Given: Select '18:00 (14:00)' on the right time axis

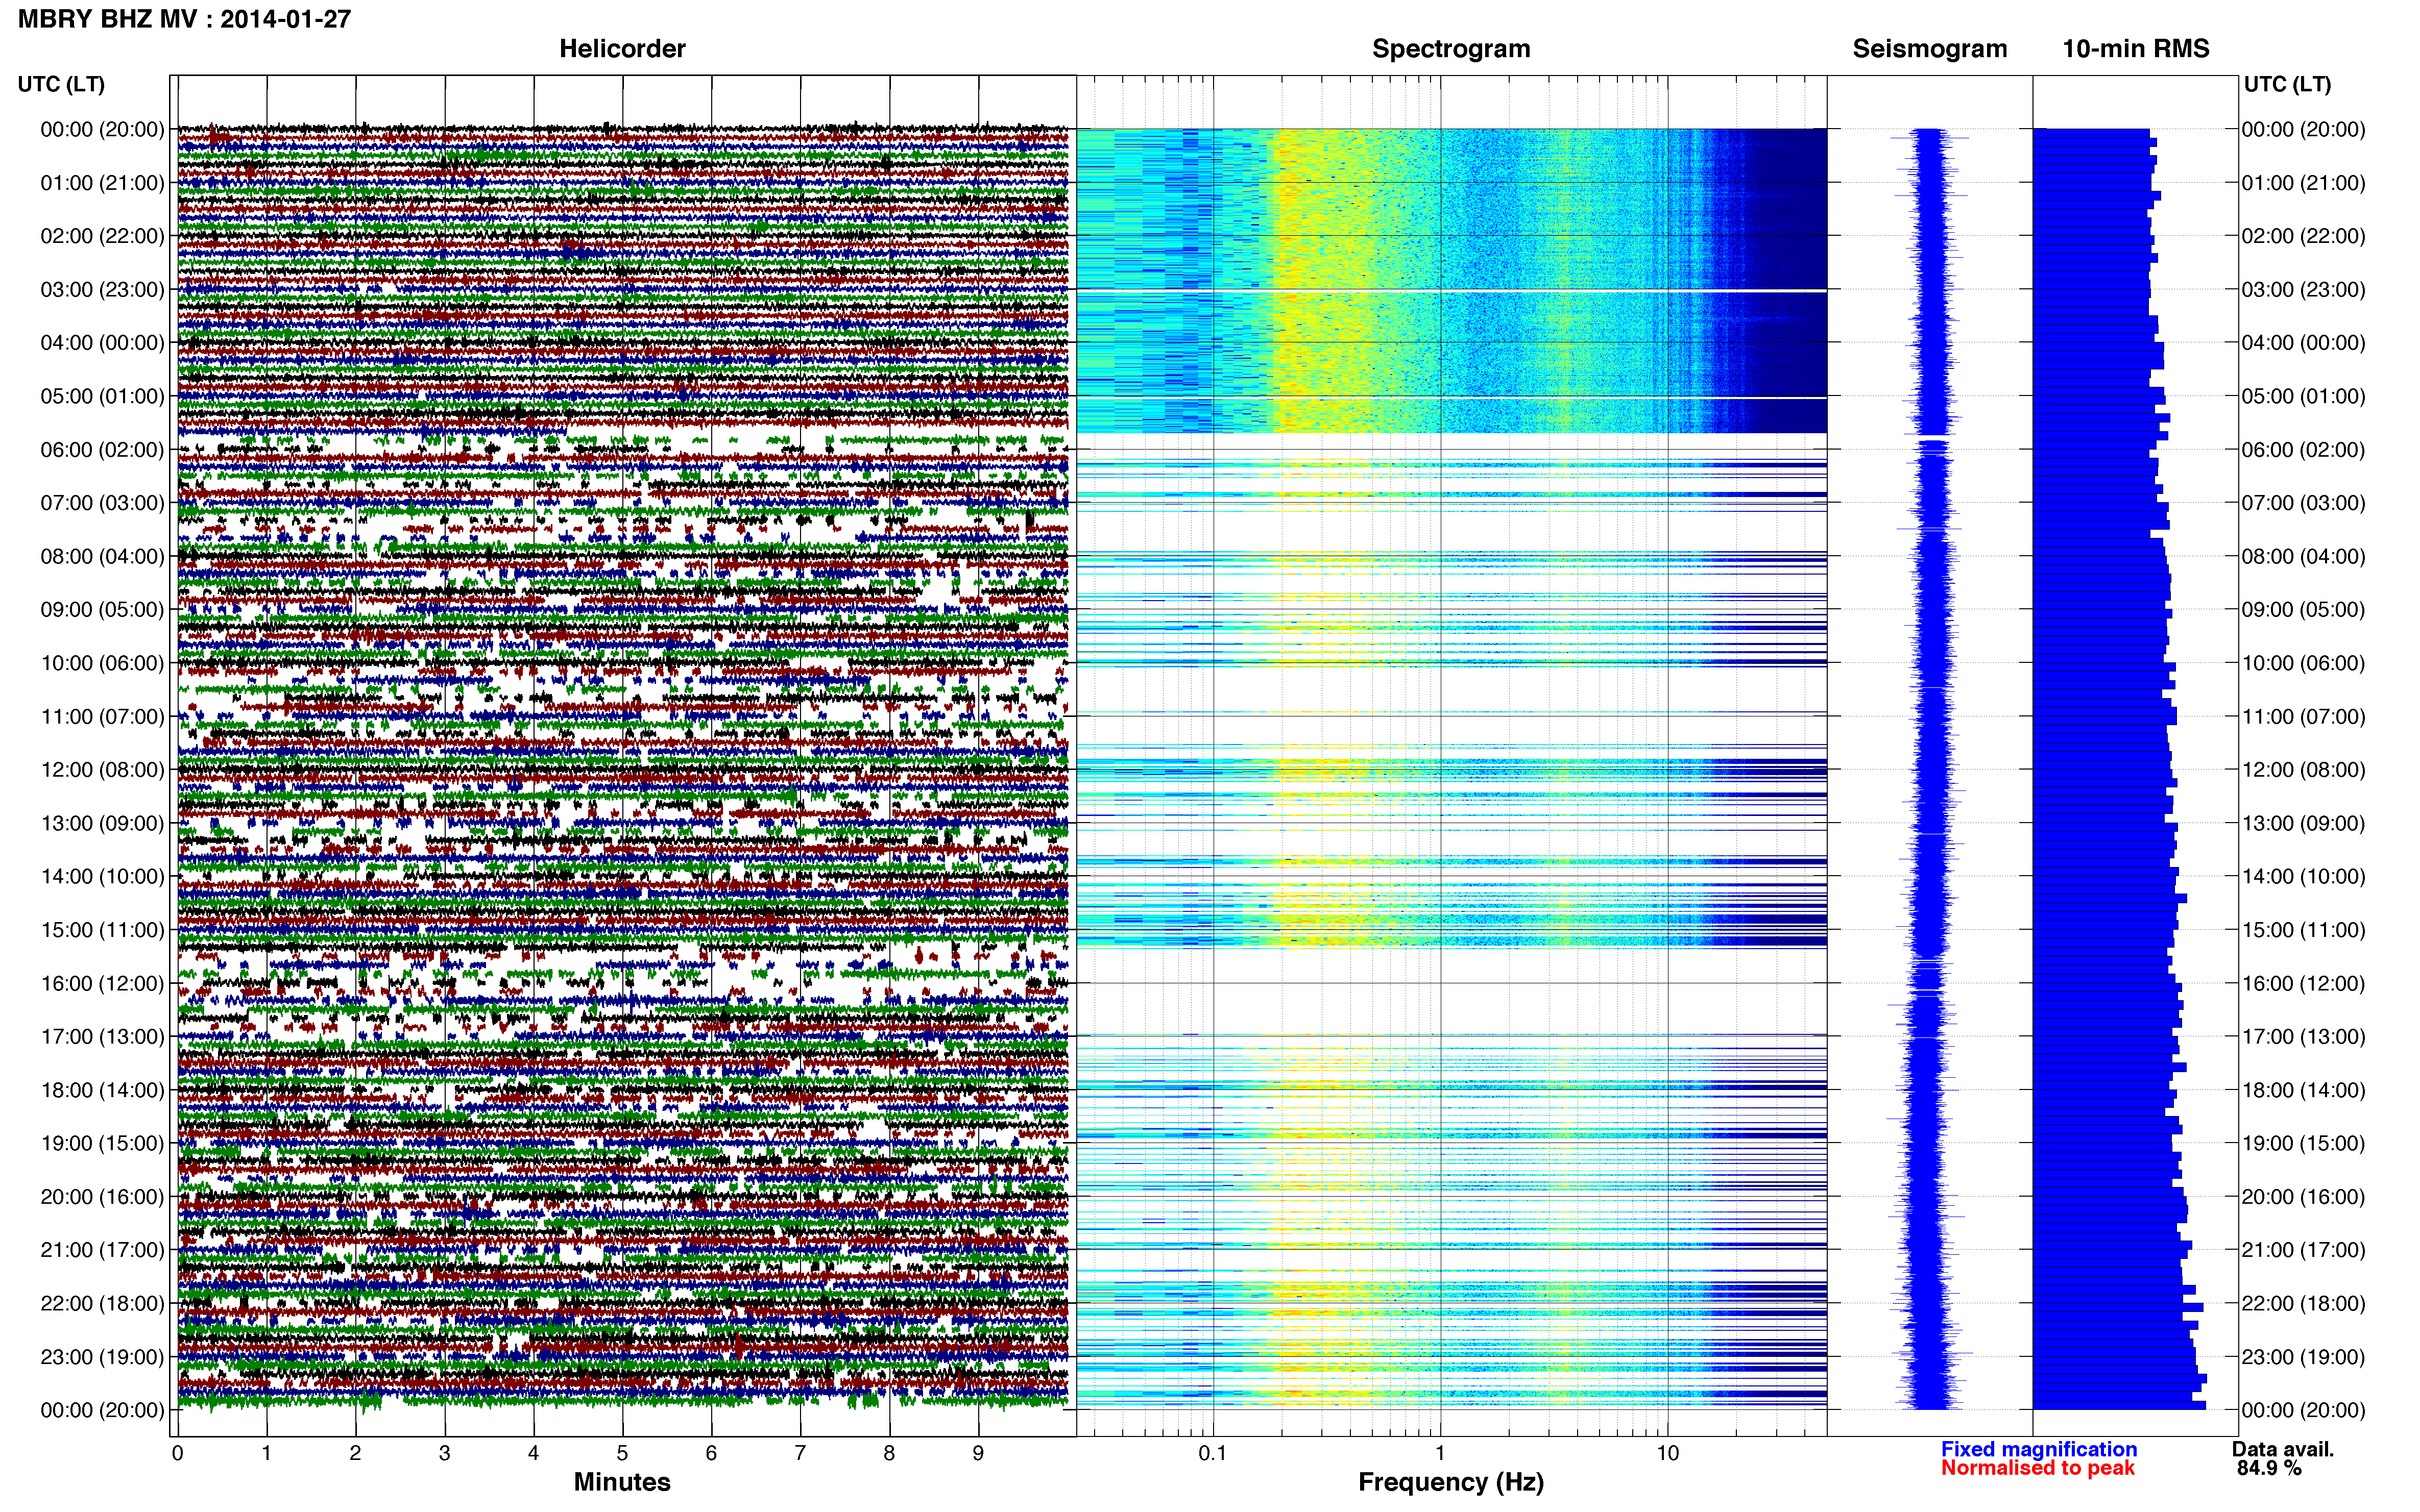Looking at the screenshot, I should [2303, 1090].
